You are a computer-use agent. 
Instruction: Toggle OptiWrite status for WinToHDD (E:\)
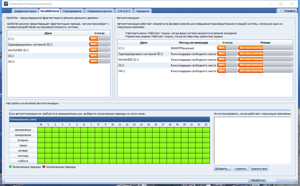99,50
